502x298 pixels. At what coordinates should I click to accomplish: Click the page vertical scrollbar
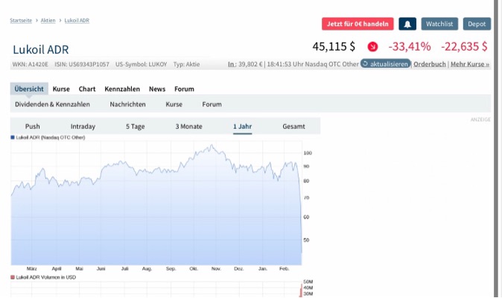498,149
